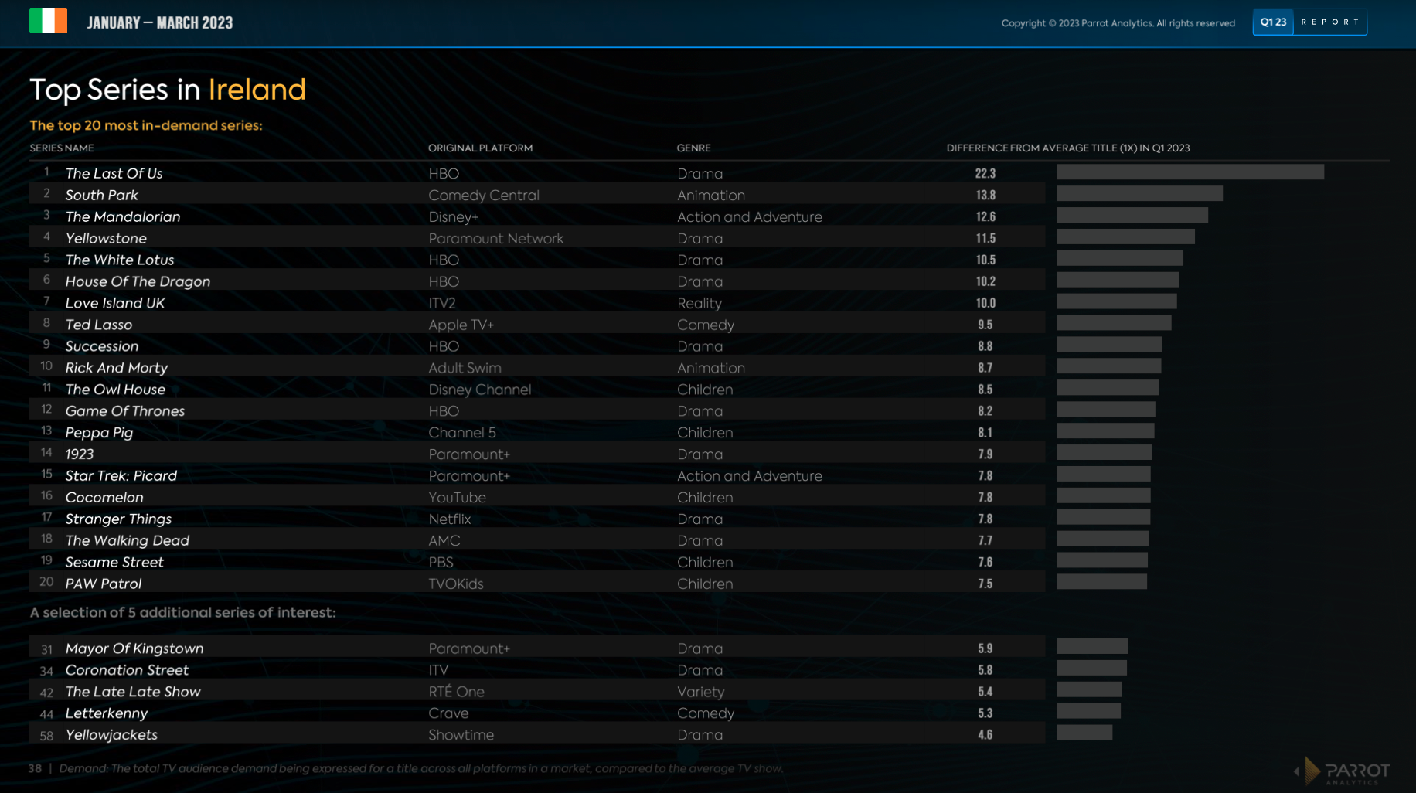Select Mayor Of Kingstown series name
The image size is (1416, 793).
pyautogui.click(x=134, y=648)
